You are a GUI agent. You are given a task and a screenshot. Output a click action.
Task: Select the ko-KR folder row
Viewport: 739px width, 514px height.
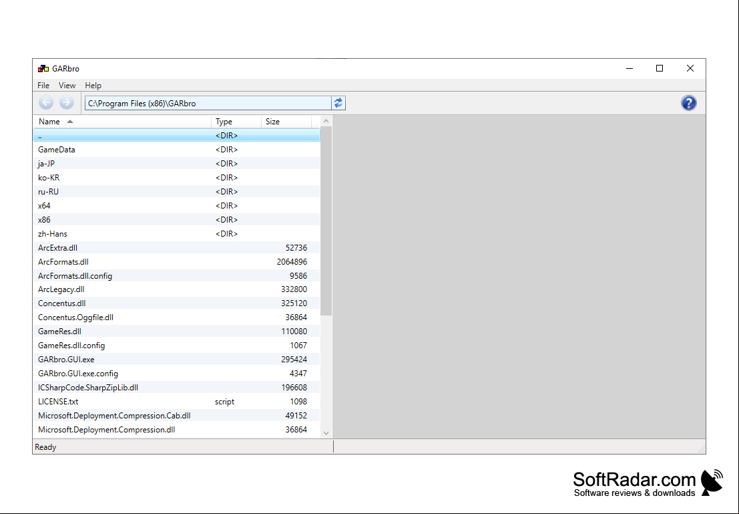coord(177,178)
